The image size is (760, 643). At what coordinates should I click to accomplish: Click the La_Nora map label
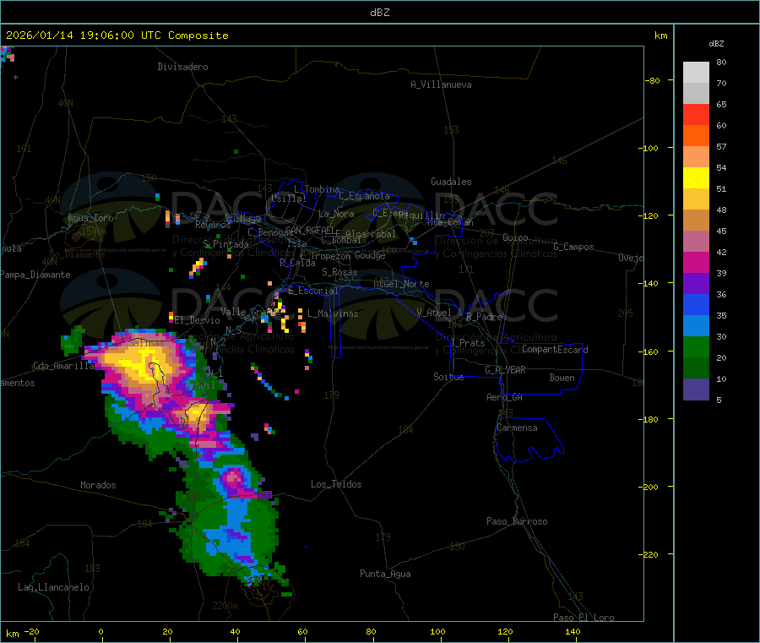(336, 214)
